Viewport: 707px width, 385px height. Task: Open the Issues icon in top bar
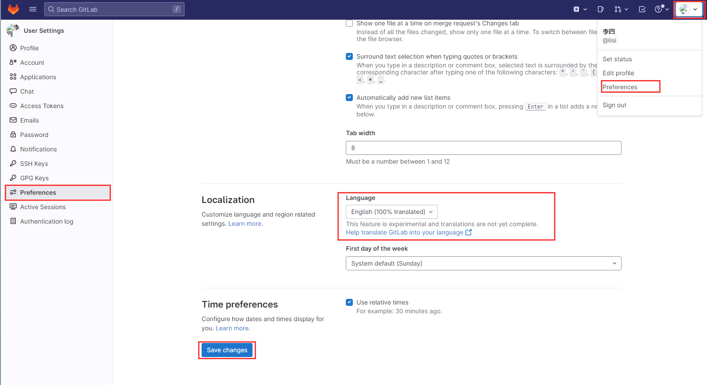pos(600,9)
